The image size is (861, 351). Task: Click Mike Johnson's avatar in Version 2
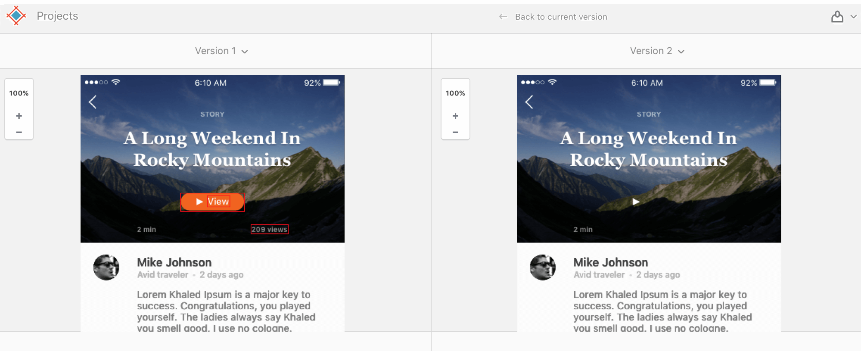543,267
